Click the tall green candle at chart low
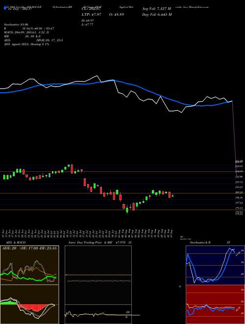The width and height of the screenshot is (245, 324). click(x=127, y=210)
